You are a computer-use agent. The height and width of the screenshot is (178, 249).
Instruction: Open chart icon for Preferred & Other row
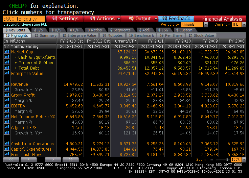pyautogui.click(x=7, y=62)
